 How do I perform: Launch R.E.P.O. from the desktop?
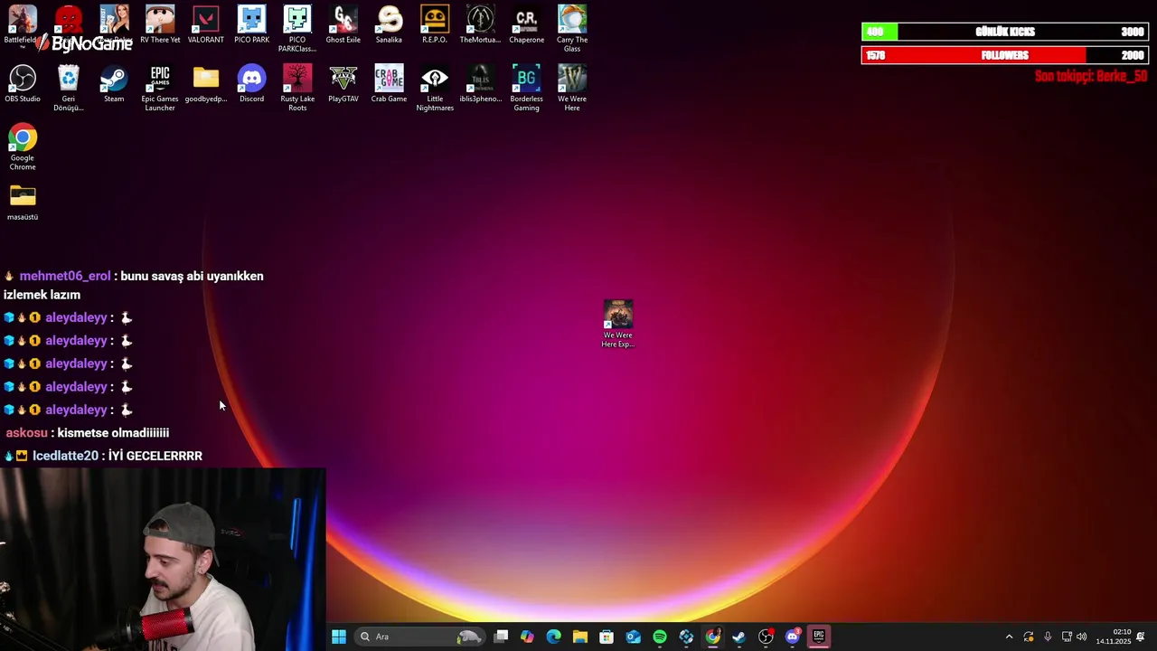[x=435, y=24]
